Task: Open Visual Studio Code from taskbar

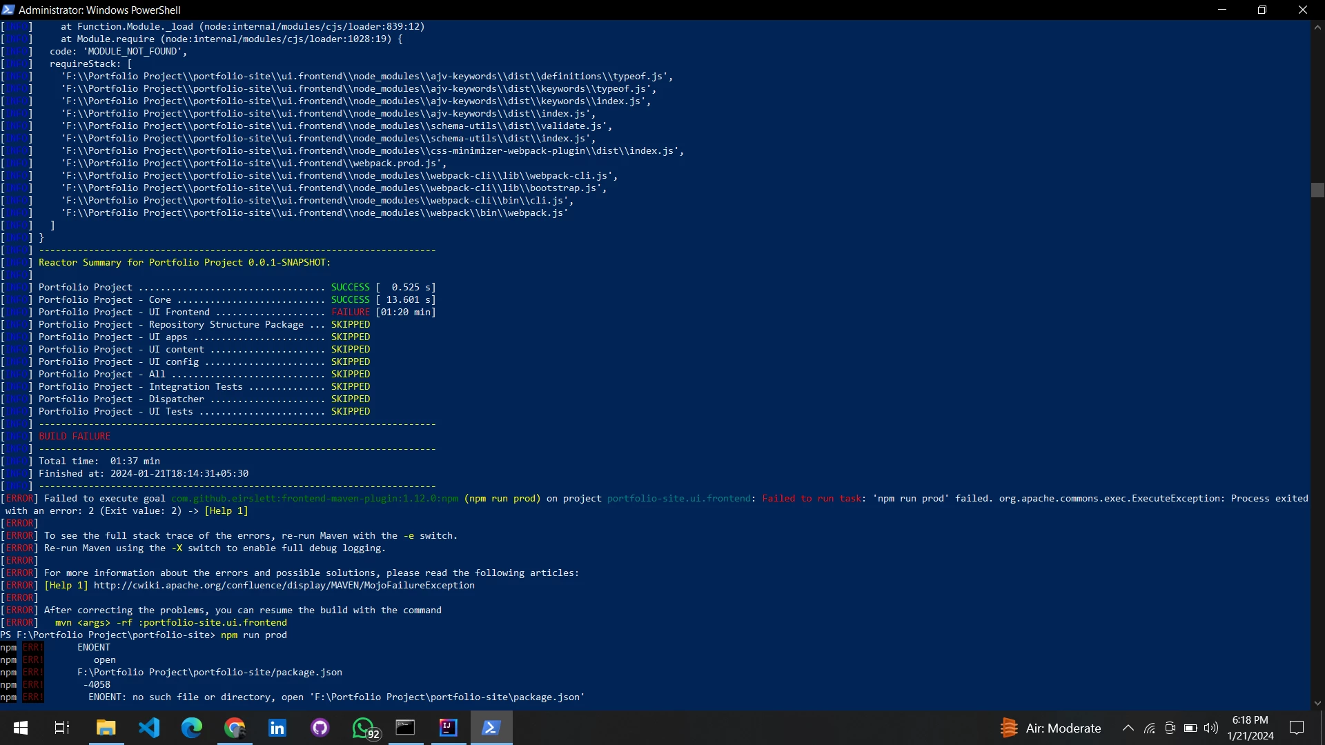Action: pyautogui.click(x=149, y=728)
